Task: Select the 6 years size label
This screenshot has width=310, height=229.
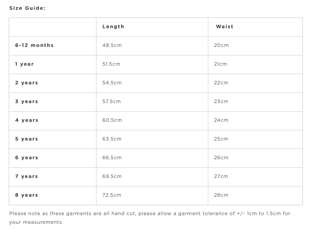Action: [x=27, y=158]
